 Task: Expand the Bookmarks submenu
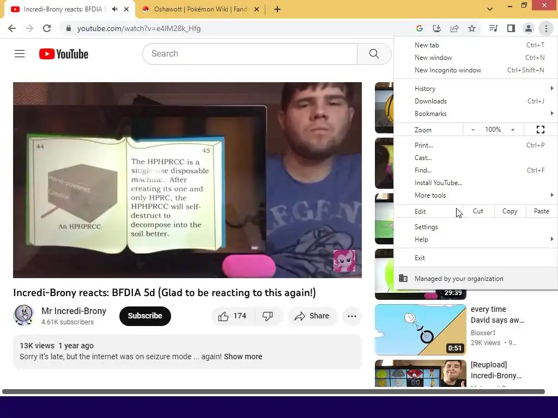tap(476, 114)
